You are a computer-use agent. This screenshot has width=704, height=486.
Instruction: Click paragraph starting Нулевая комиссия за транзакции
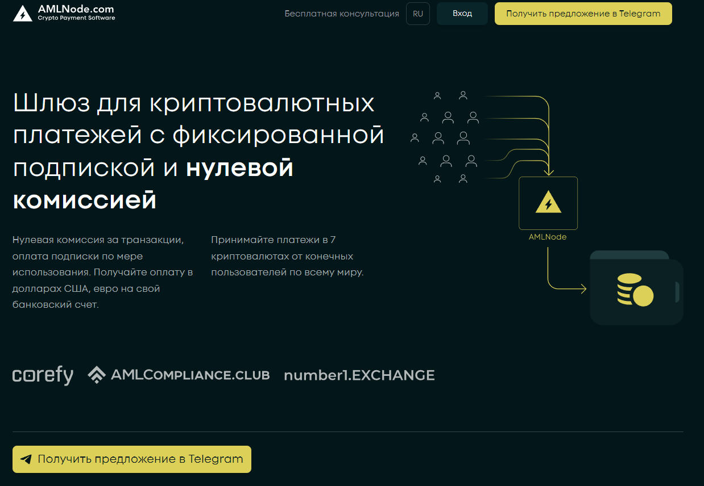coord(102,272)
